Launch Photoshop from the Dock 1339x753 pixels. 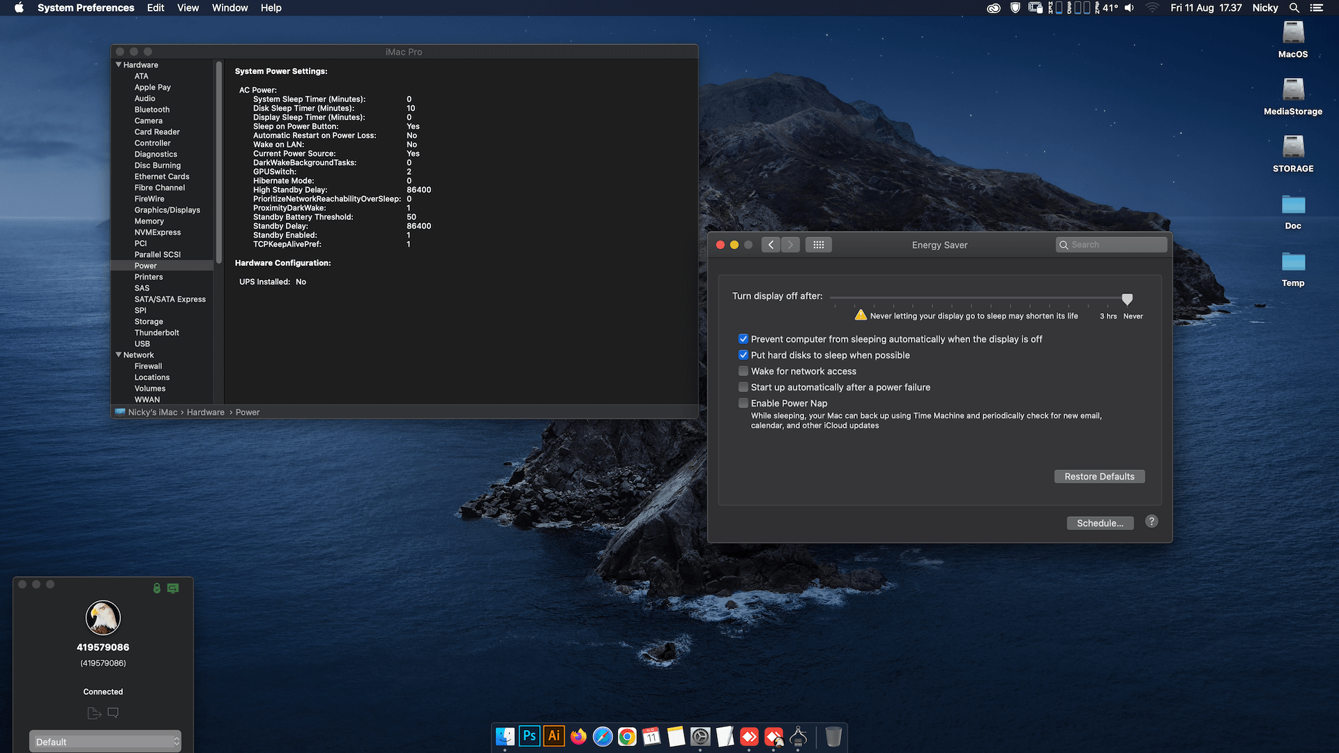tap(529, 736)
